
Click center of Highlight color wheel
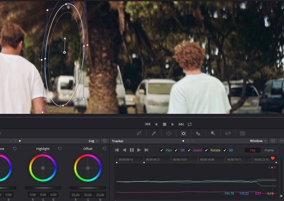pyautogui.click(x=43, y=168)
